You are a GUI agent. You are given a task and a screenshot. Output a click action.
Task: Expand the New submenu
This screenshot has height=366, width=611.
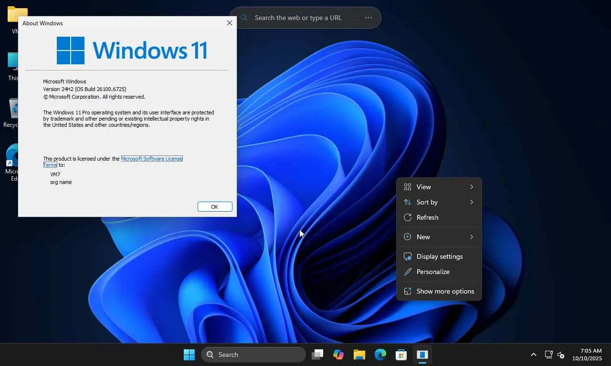click(x=439, y=237)
